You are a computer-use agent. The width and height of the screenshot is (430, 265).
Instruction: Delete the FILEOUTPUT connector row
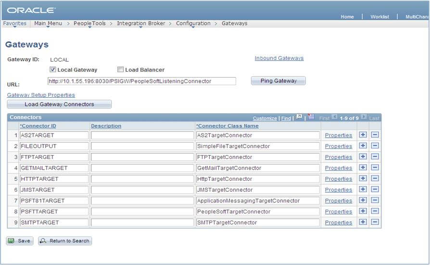tap(375, 146)
